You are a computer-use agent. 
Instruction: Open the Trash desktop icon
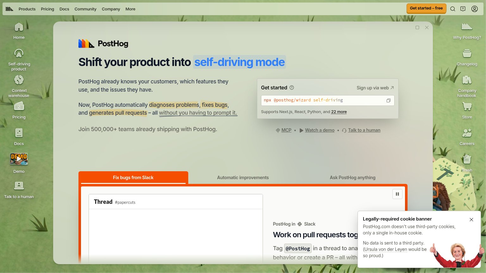467,163
